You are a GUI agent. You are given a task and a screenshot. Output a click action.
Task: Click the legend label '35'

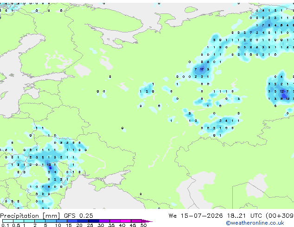pos(112,225)
